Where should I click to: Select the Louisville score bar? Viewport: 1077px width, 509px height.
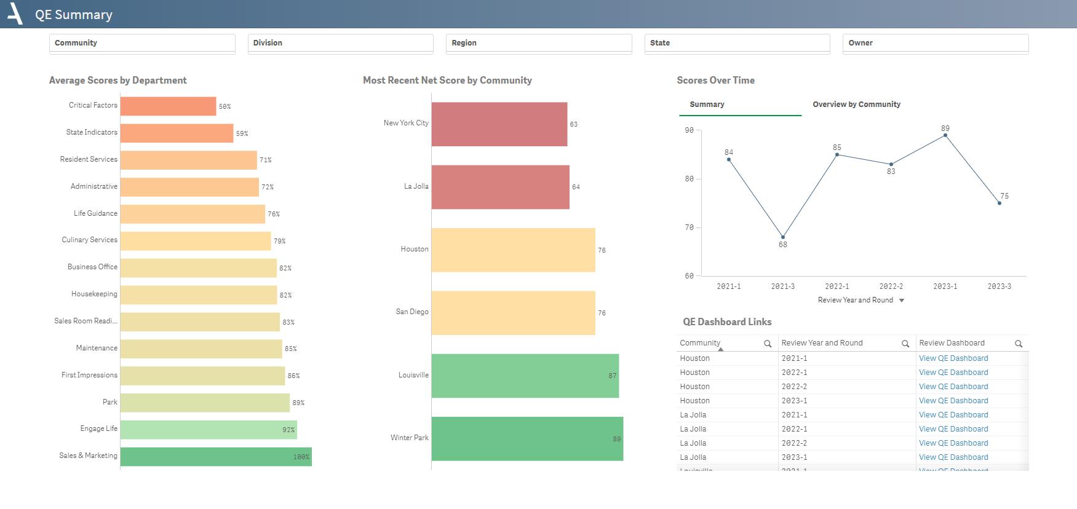point(525,376)
